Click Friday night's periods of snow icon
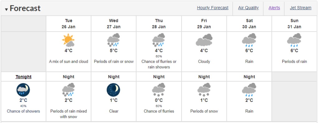 [x=204, y=90]
